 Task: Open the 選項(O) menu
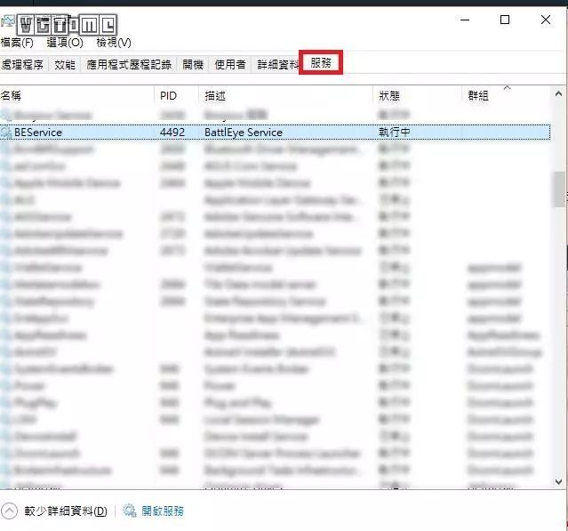[65, 43]
